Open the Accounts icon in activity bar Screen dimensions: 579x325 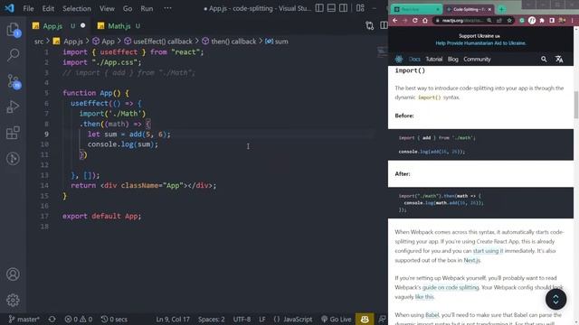(x=13, y=274)
